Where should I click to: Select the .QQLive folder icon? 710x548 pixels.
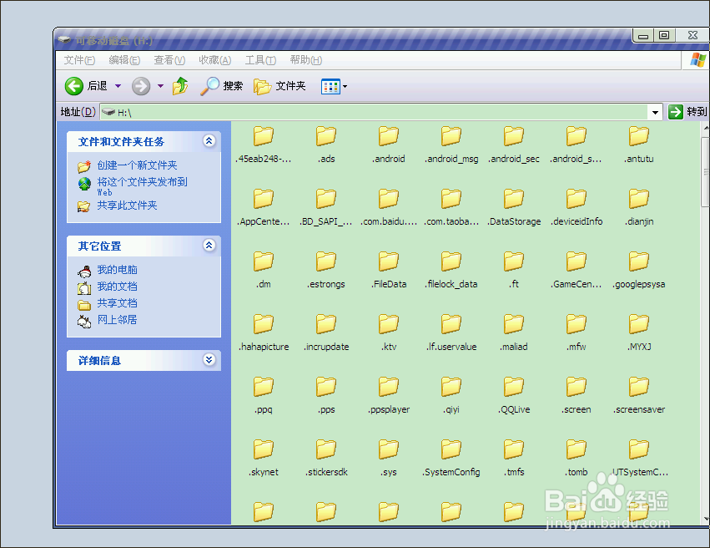[x=513, y=386]
